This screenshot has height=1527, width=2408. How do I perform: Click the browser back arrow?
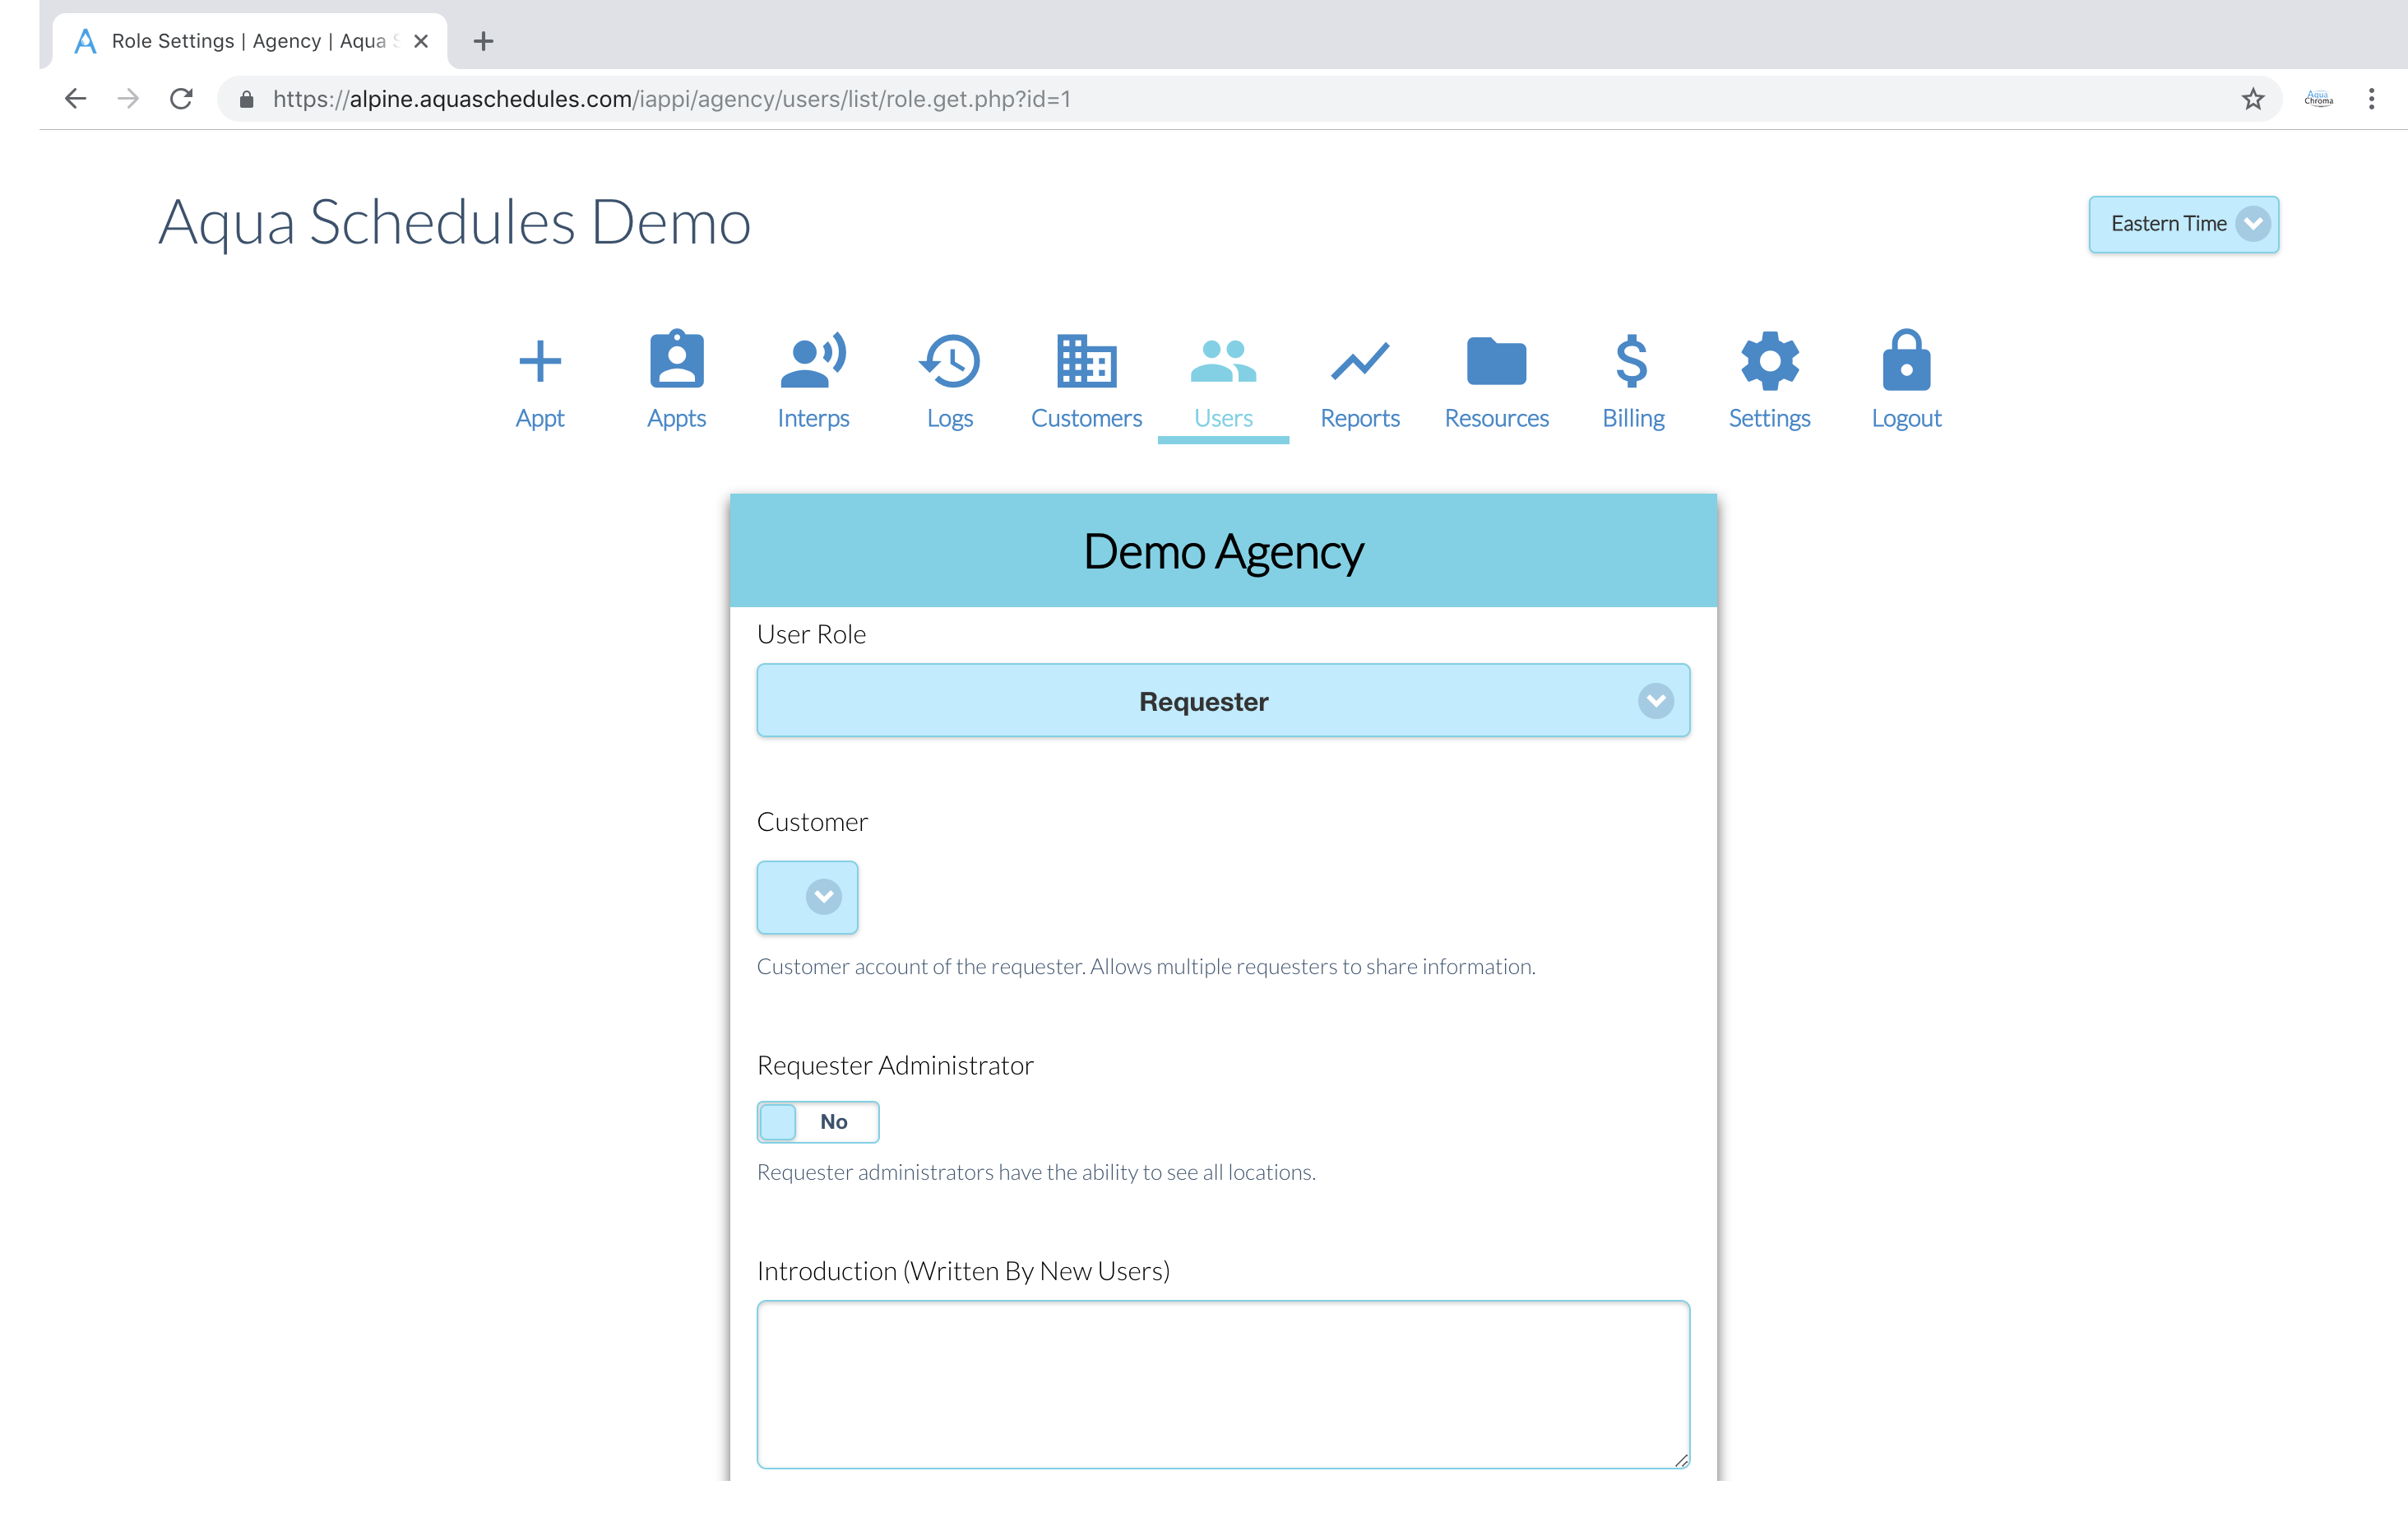(x=75, y=98)
